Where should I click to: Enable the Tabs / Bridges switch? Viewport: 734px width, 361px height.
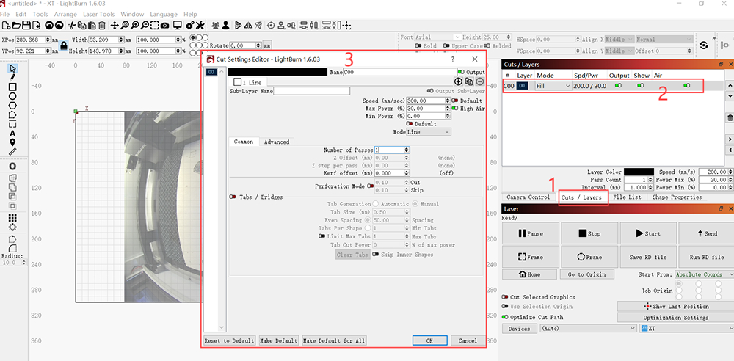coord(232,197)
